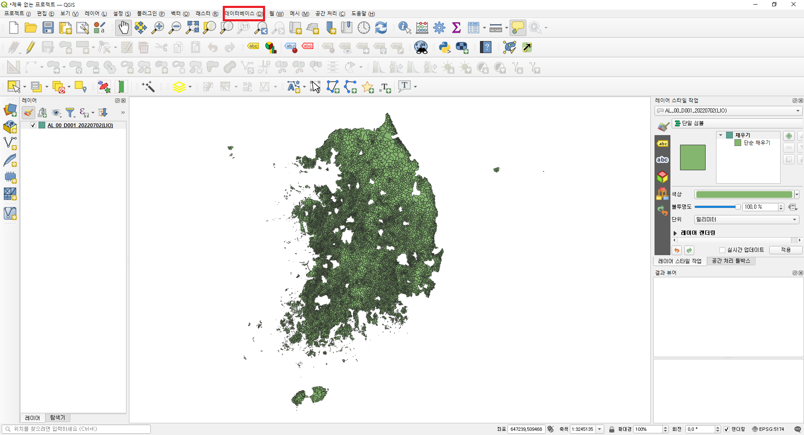The image size is (804, 435).
Task: Click the Zoom In magnifier tool
Action: pos(157,28)
